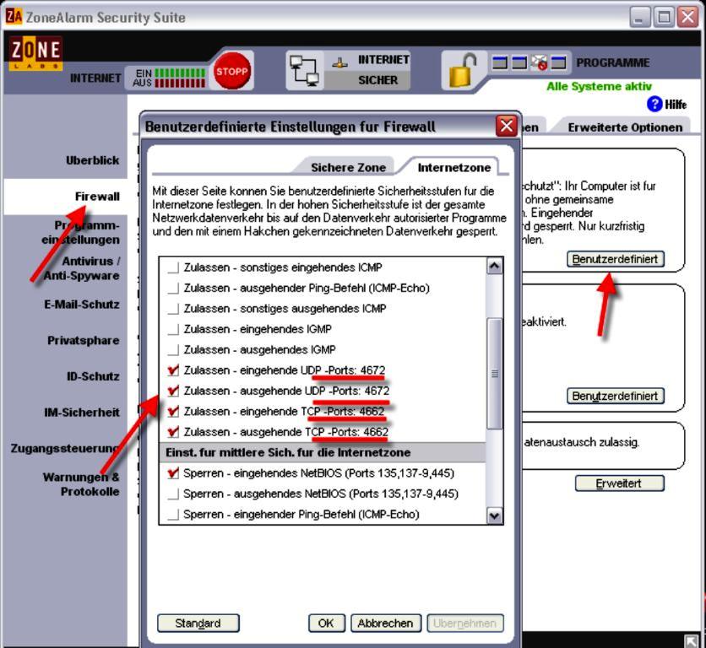This screenshot has height=648, width=706.
Task: Click the Standard button
Action: point(198,624)
